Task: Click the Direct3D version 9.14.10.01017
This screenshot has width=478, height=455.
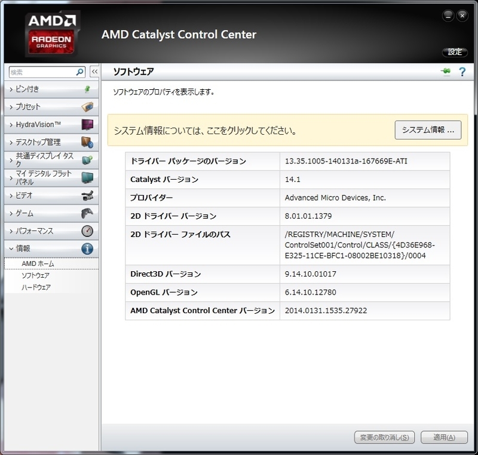Action: pos(310,274)
